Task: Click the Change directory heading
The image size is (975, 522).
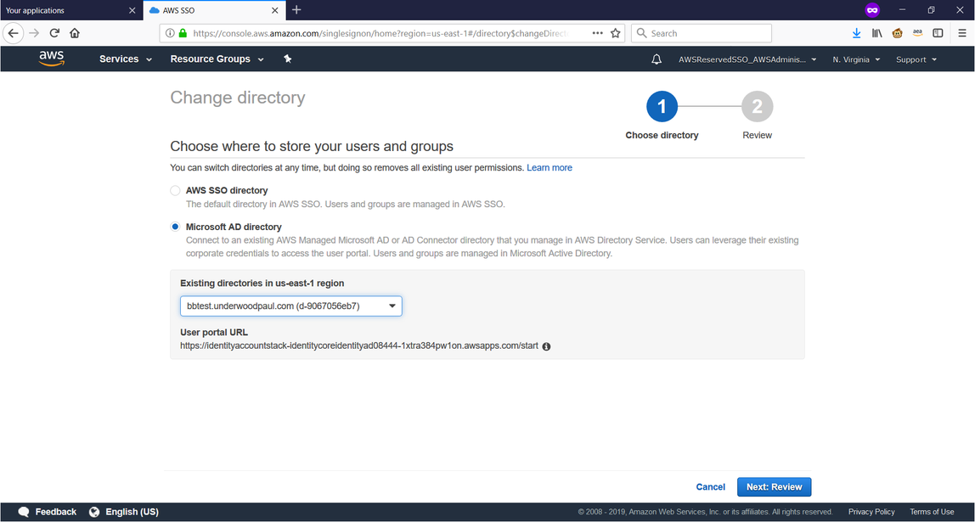Action: point(238,98)
